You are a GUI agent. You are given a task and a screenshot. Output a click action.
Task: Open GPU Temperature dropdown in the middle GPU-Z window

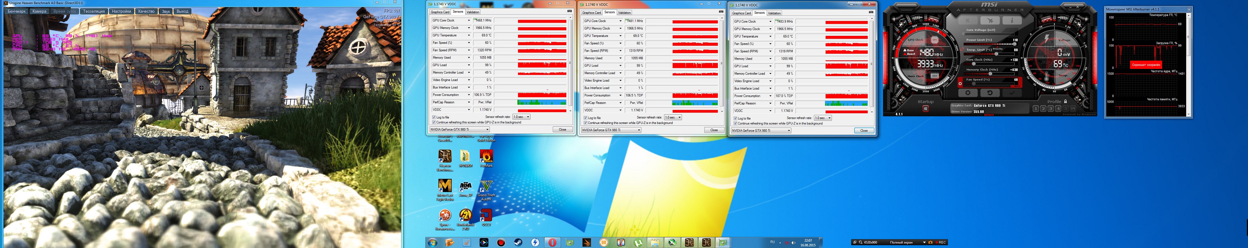pos(620,36)
